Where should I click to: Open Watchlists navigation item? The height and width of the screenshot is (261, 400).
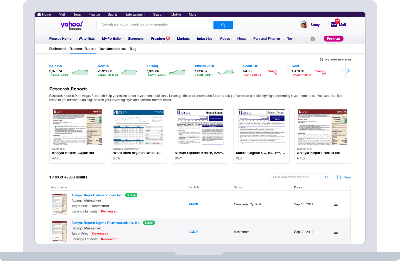[87, 39]
